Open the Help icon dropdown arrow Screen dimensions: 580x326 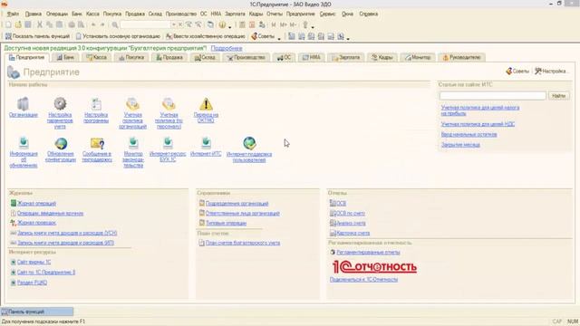229,26
